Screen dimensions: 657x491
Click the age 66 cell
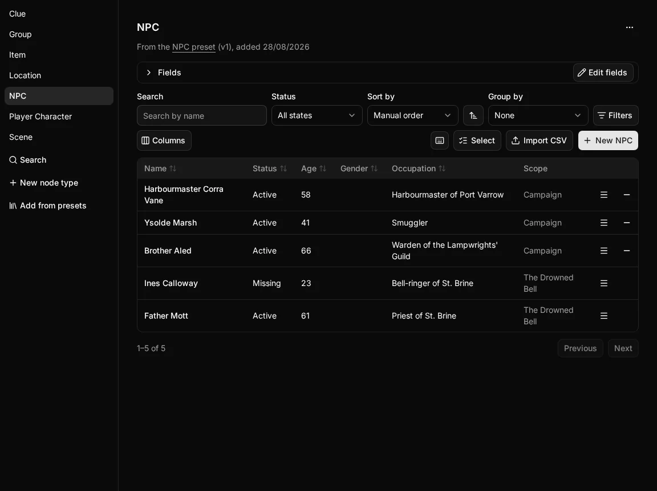pos(306,251)
